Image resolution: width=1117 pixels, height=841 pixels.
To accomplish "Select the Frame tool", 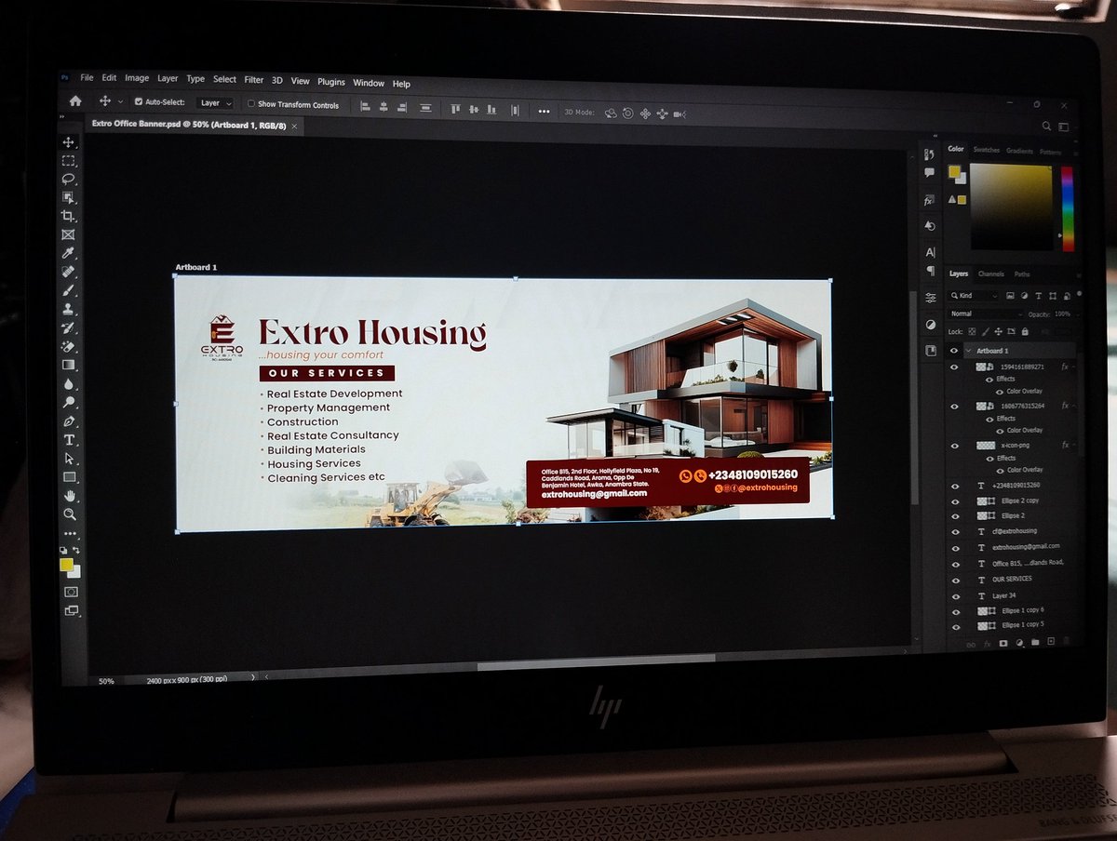I will click(x=69, y=234).
